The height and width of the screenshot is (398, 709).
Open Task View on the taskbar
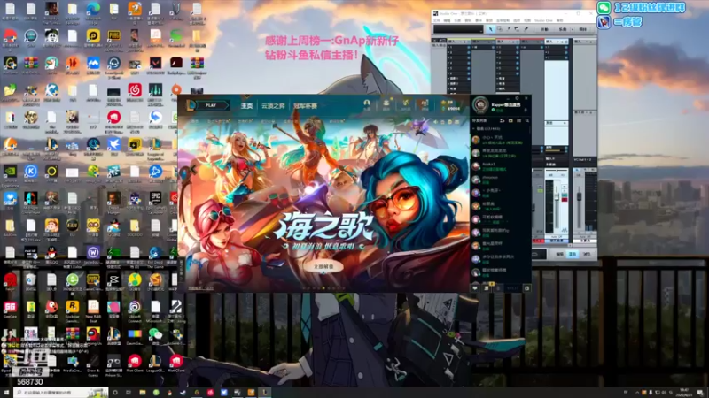pyautogui.click(x=128, y=393)
